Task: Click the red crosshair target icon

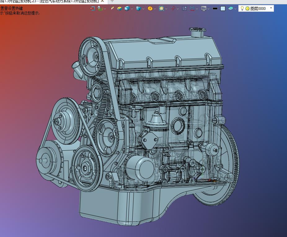Action: click(173, 9)
